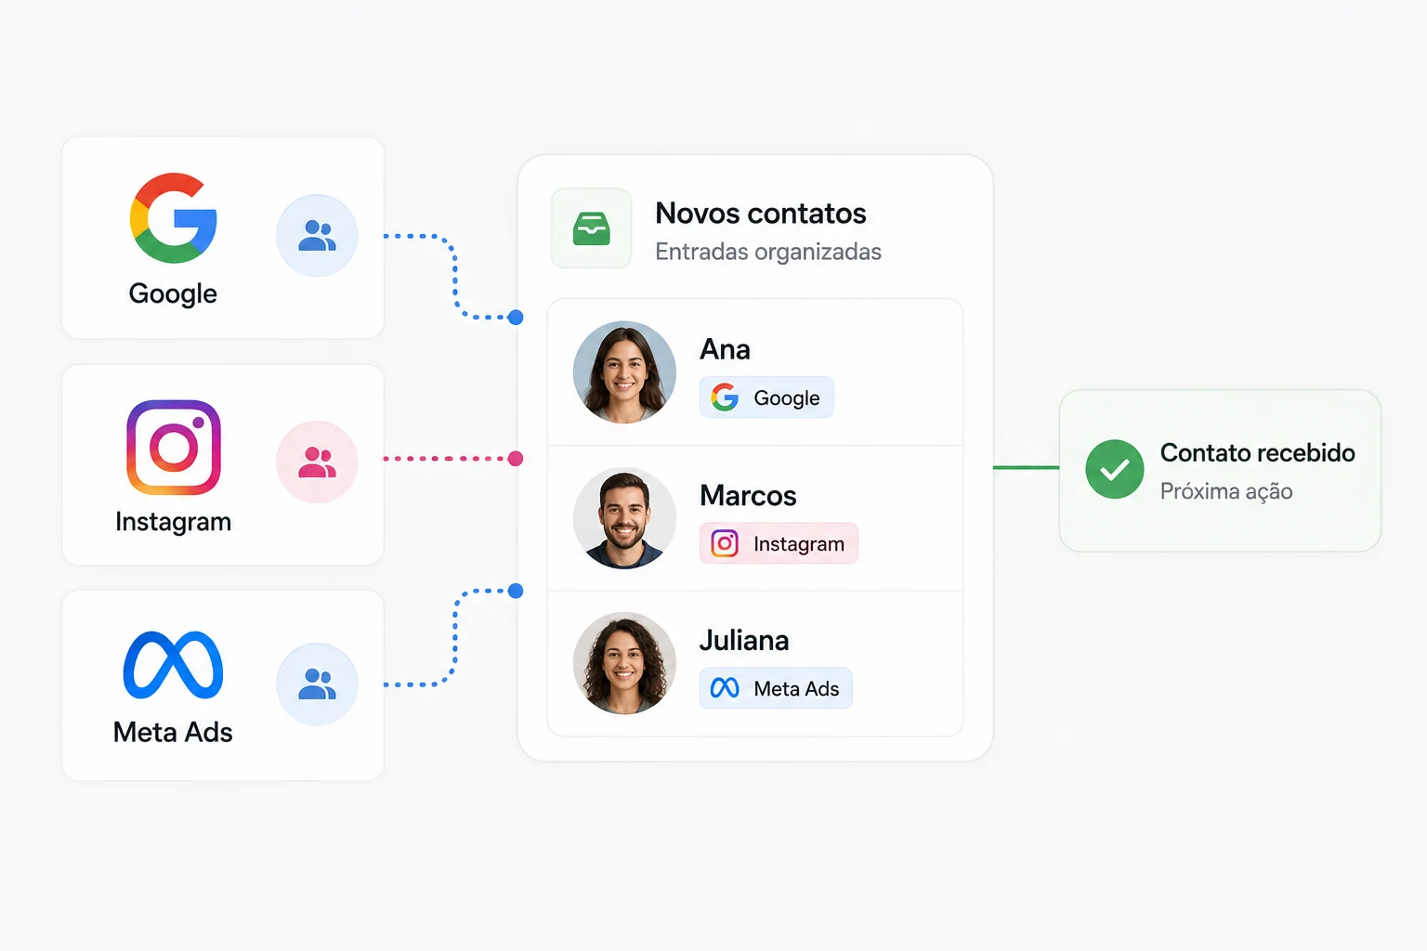The height and width of the screenshot is (951, 1427).
Task: Click the small Instagram icon in Marcos's tag
Action: click(x=725, y=543)
